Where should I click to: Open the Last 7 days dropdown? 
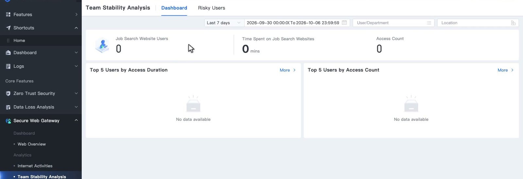pyautogui.click(x=224, y=23)
